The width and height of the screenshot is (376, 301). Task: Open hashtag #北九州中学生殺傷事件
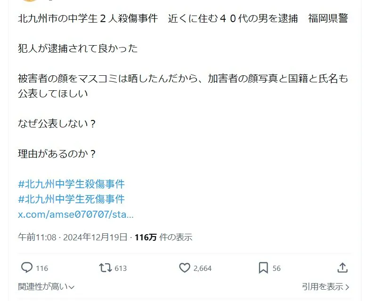pyautogui.click(x=71, y=183)
